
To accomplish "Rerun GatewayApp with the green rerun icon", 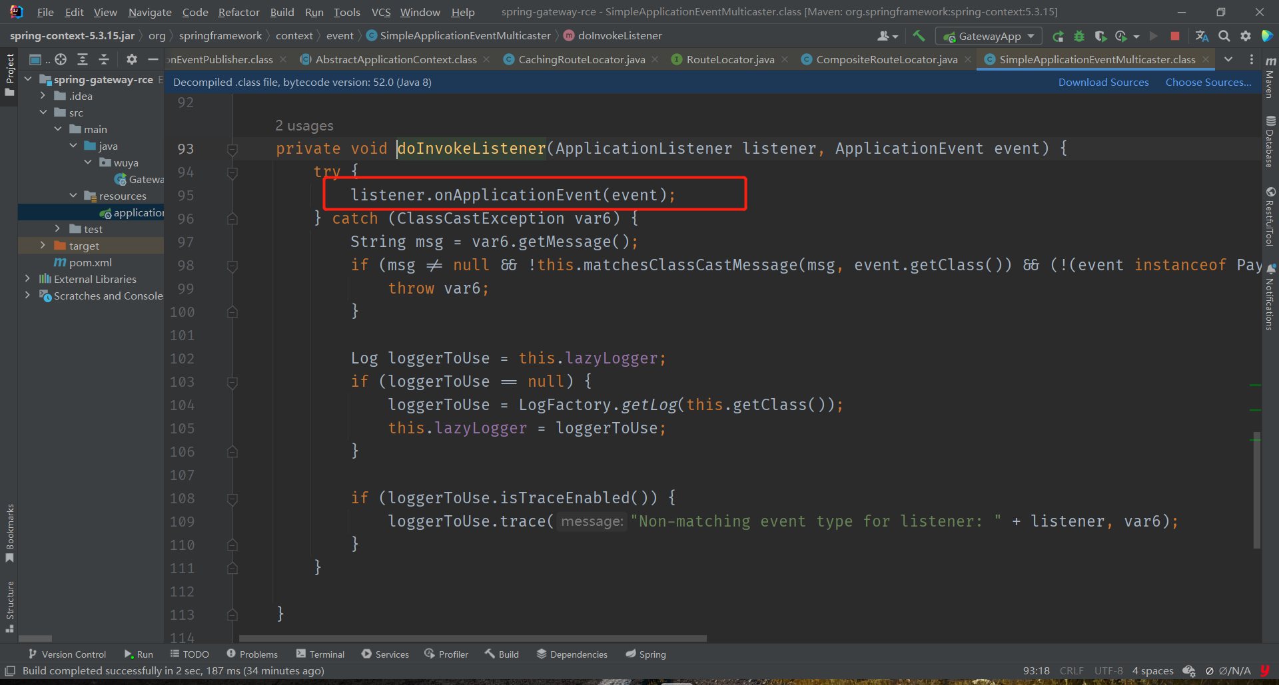I will click(x=1058, y=37).
